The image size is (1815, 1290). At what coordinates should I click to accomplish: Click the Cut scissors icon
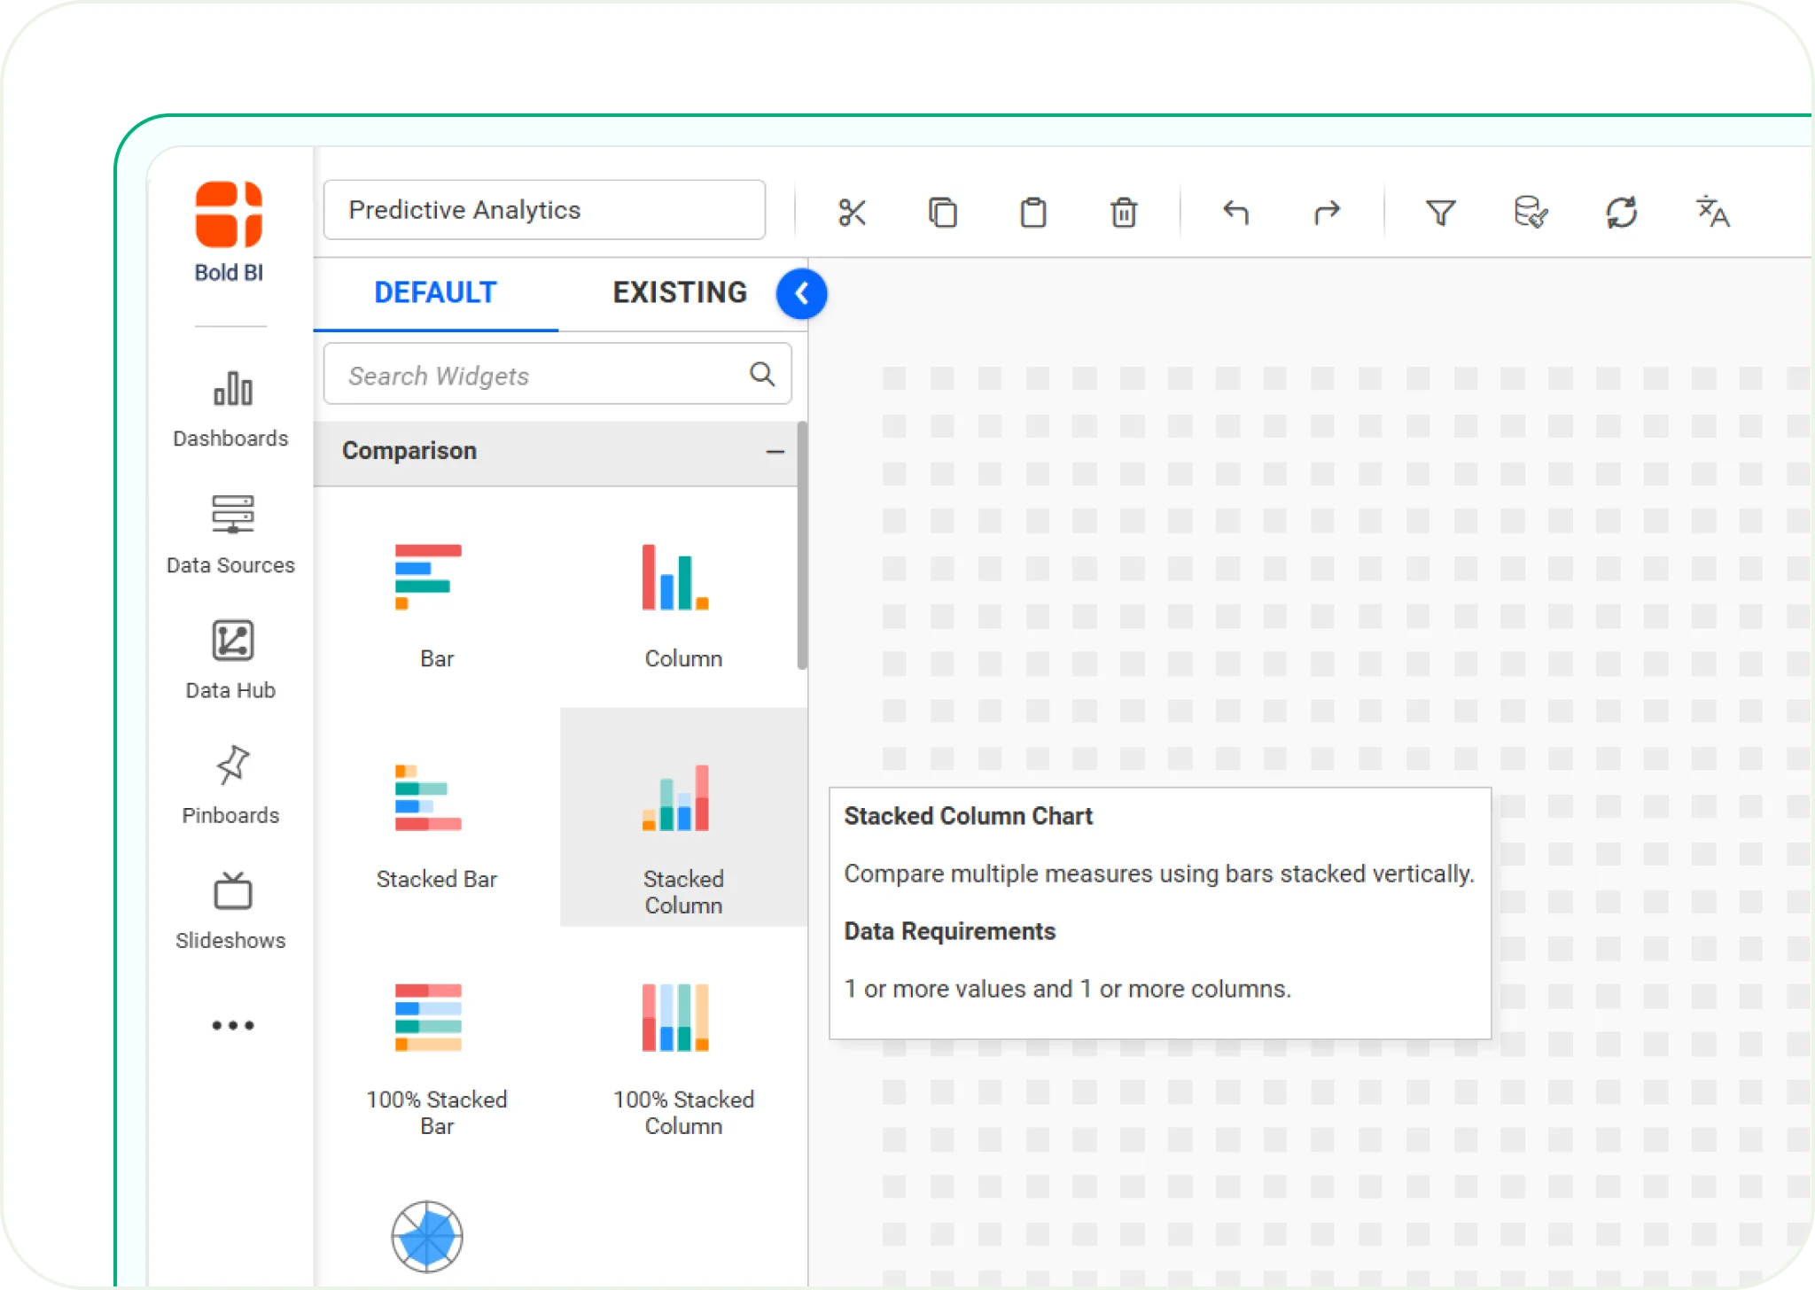point(852,213)
